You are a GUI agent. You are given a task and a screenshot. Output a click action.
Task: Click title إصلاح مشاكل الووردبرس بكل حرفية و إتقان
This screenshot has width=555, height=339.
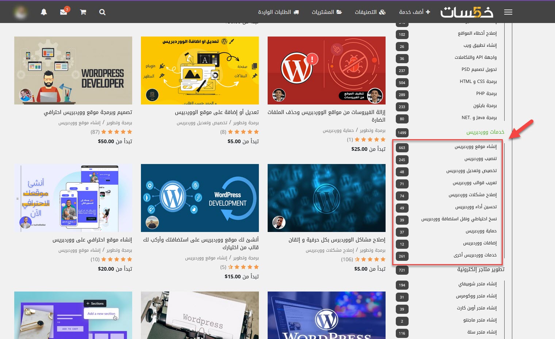pos(337,240)
